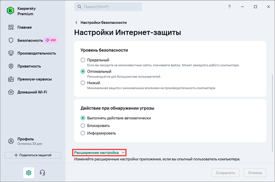Click the Уровень безопасности heading
The image size is (275, 182).
[104, 50]
